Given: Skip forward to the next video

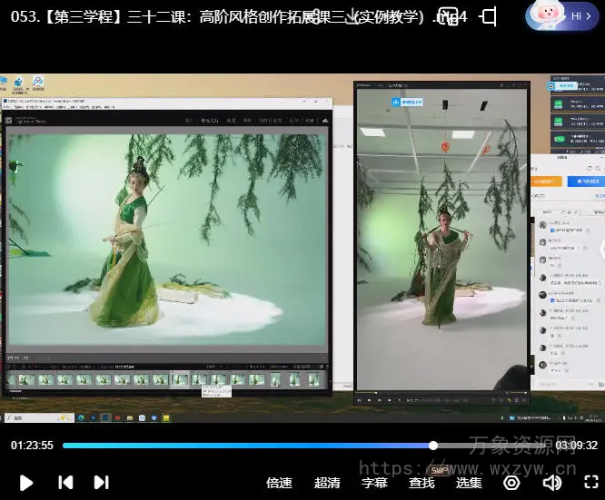Looking at the screenshot, I should pos(101,483).
